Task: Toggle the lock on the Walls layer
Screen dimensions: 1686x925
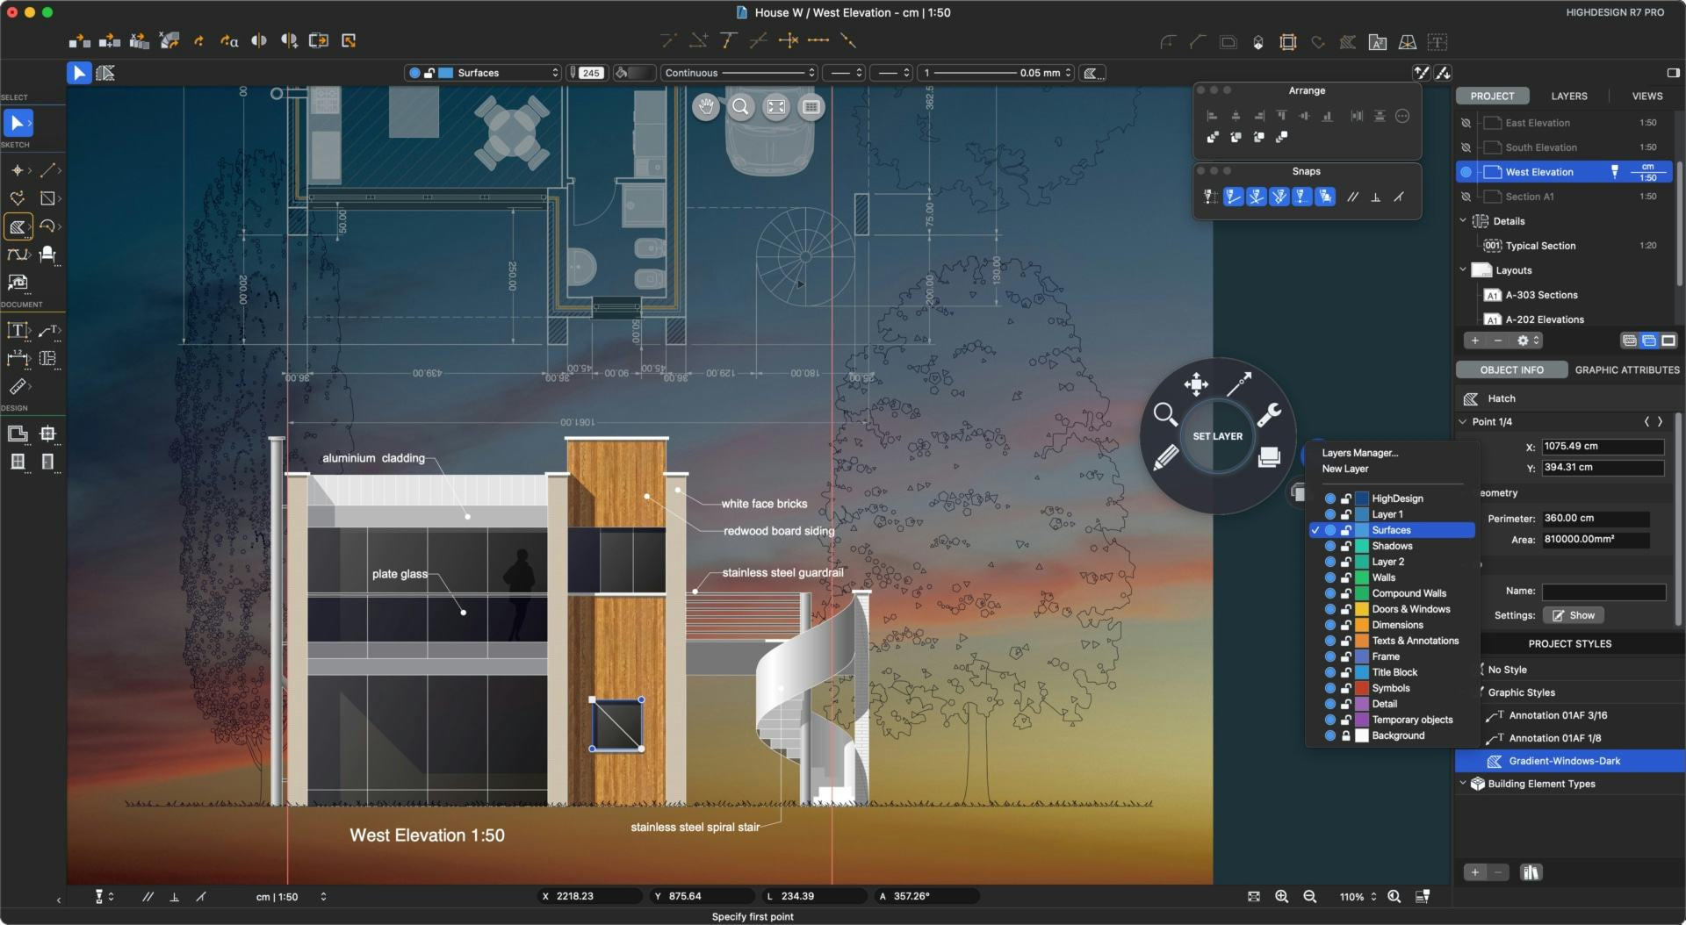Action: [1346, 577]
